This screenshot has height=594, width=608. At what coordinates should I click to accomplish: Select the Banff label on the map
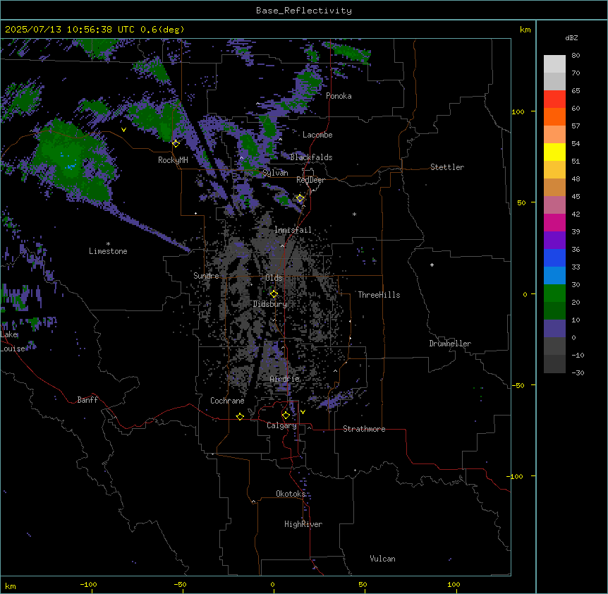(x=87, y=400)
